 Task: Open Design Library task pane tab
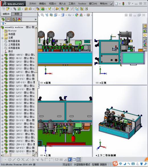(145, 31)
